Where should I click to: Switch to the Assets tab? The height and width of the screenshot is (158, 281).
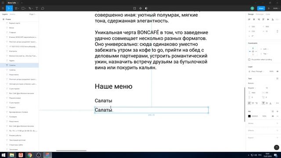click(12, 14)
